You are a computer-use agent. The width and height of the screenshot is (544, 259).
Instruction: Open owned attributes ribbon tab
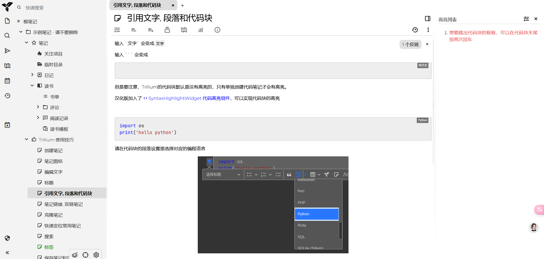tap(134, 30)
